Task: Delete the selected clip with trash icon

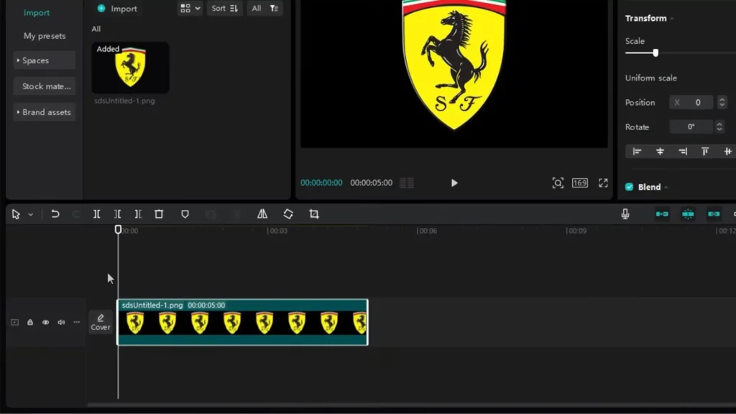Action: coord(159,214)
